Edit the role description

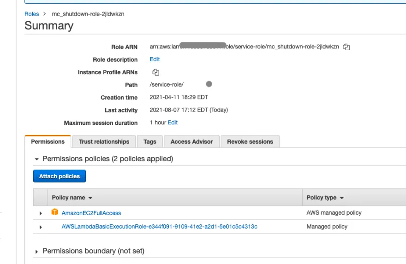tap(155, 59)
